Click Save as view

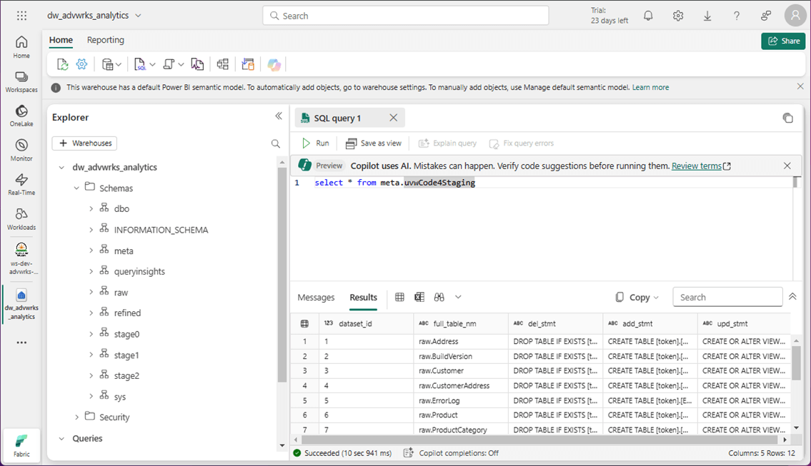click(x=374, y=143)
